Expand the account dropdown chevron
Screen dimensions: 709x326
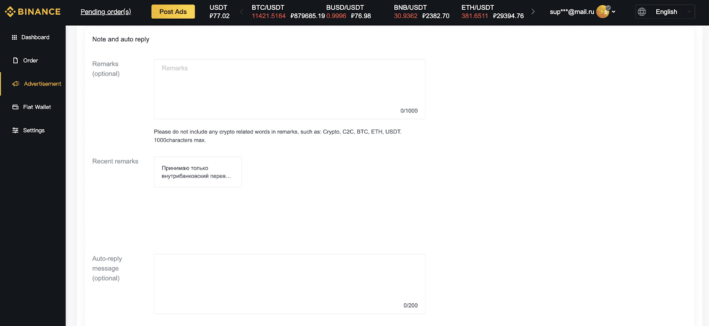pyautogui.click(x=614, y=12)
